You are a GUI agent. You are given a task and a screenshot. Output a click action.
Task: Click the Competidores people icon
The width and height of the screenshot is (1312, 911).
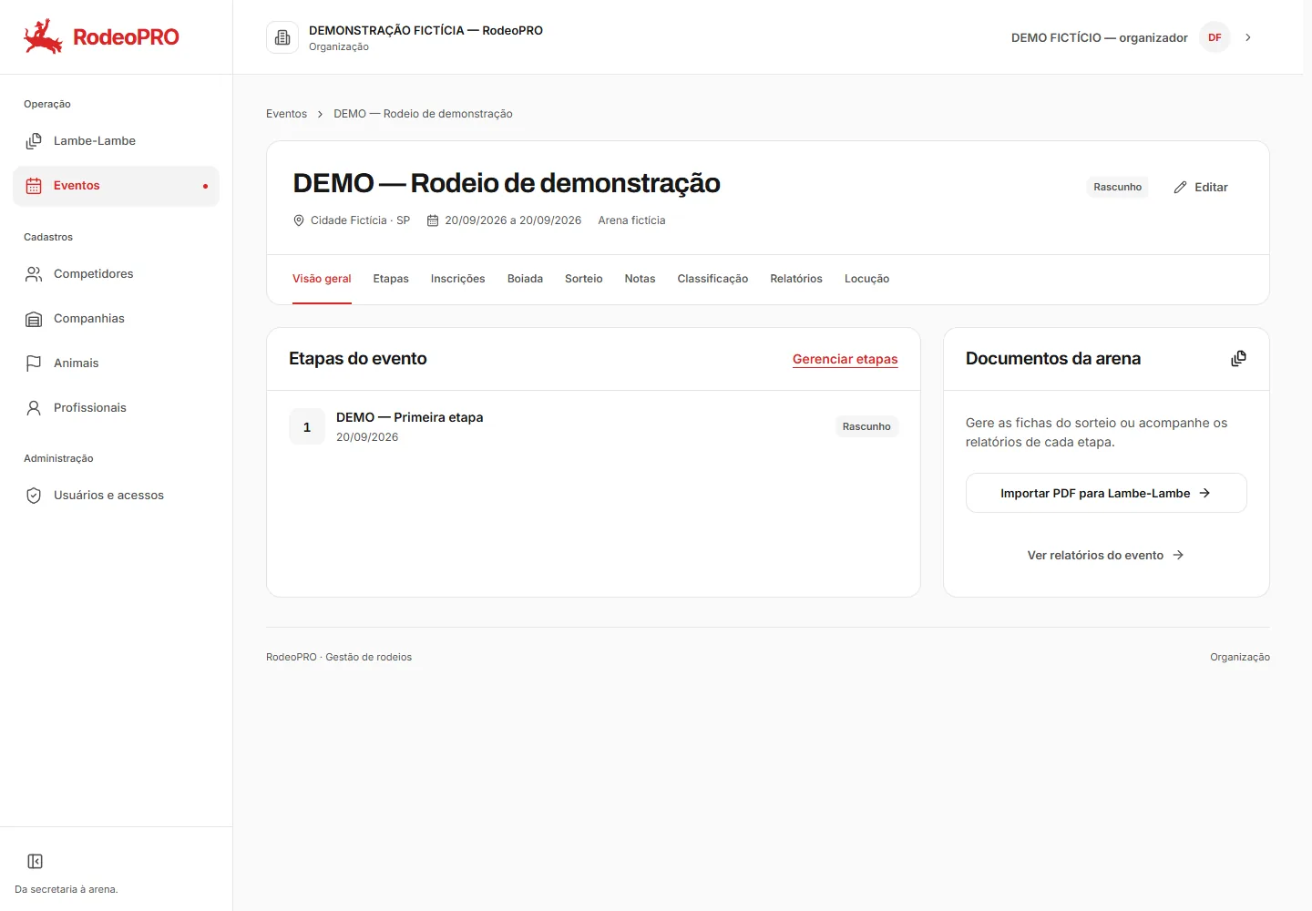[x=34, y=274]
